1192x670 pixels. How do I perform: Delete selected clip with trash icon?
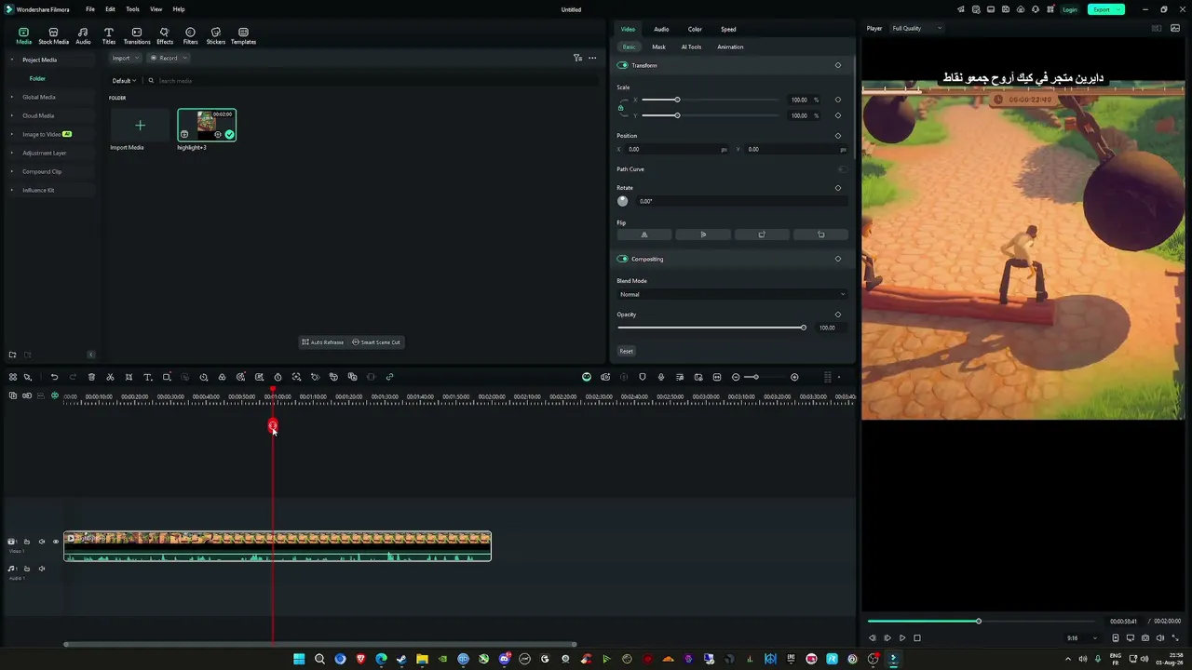[91, 377]
